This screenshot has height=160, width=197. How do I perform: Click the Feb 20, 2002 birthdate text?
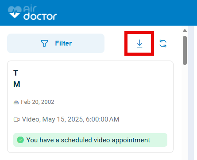[x=38, y=102]
